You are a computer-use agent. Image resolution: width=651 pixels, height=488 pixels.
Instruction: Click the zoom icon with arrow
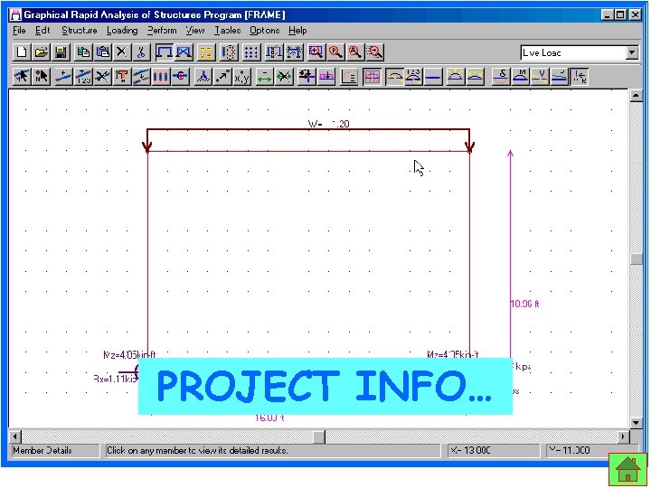coord(375,52)
